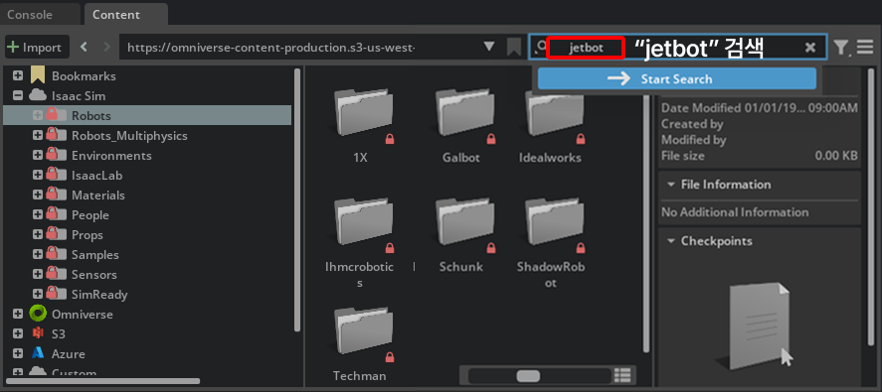Select Environments in the tree
882x392 pixels.
point(111,155)
